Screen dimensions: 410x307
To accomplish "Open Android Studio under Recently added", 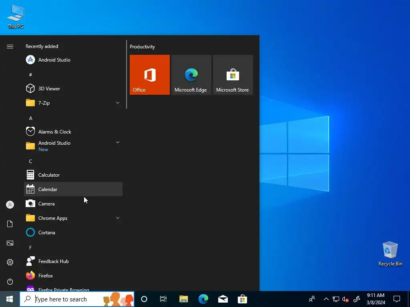I will pos(73,60).
